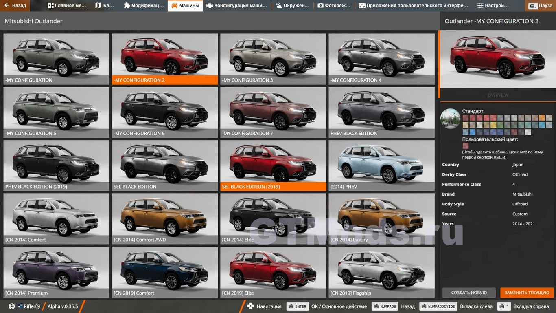Image resolution: width=556 pixels, height=313 pixels.
Task: Open the Настройки settings tab
Action: 493,6
